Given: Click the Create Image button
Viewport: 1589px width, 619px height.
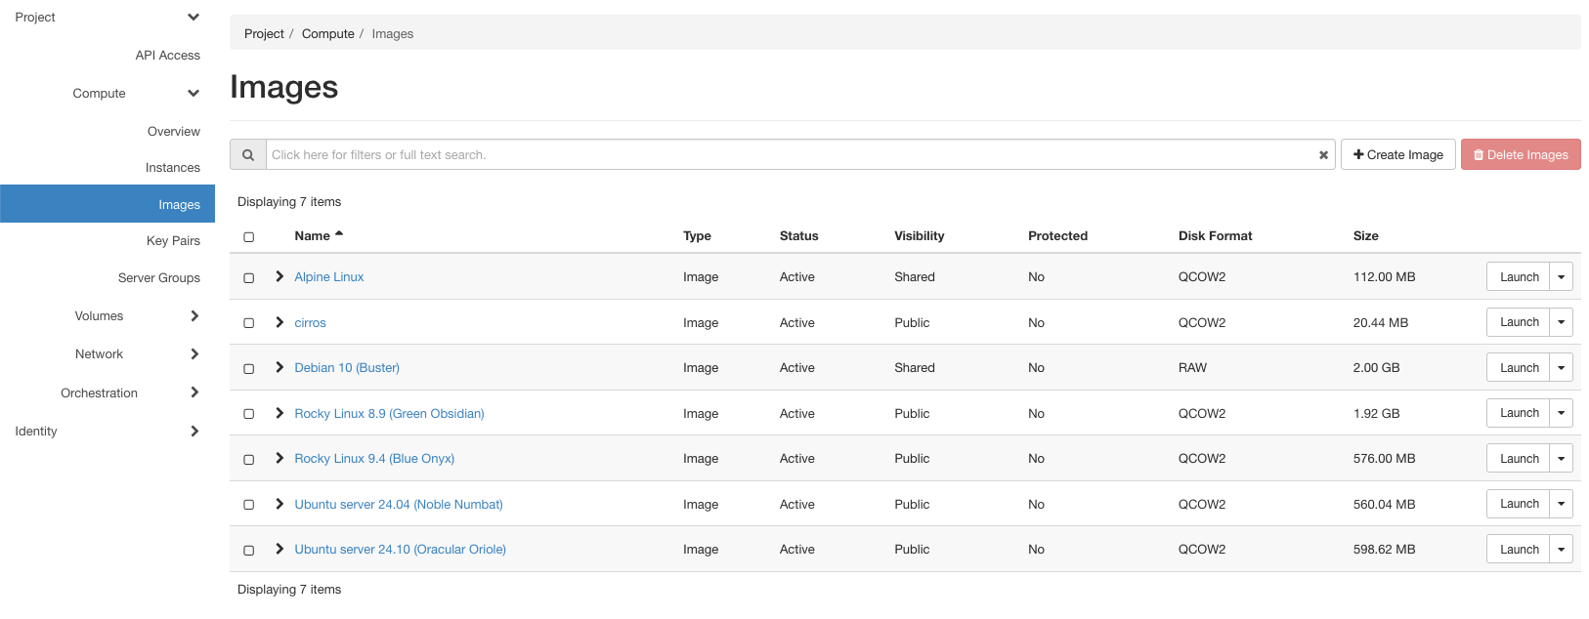Looking at the screenshot, I should tap(1398, 154).
